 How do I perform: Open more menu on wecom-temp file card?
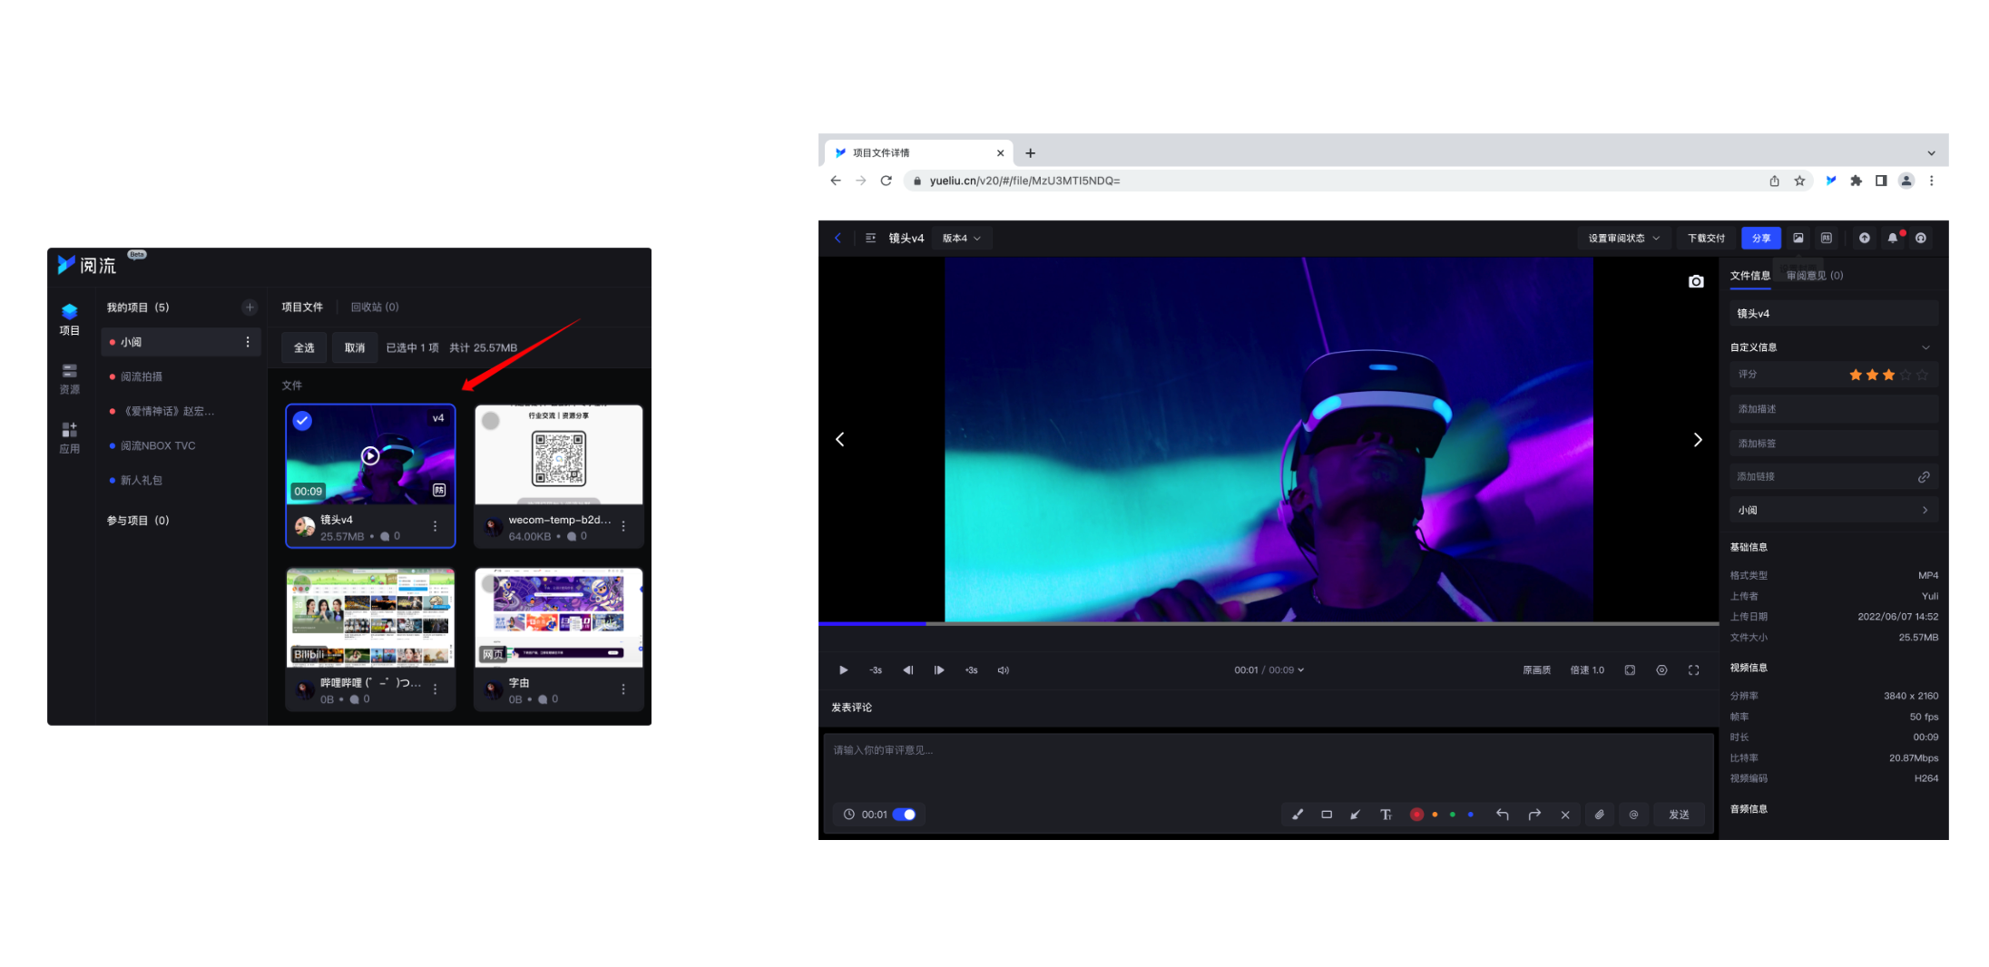623,527
